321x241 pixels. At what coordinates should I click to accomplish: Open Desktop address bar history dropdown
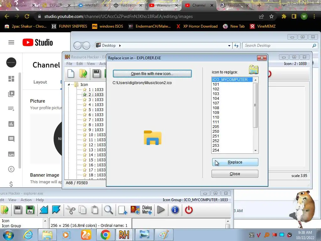pyautogui.click(x=229, y=46)
